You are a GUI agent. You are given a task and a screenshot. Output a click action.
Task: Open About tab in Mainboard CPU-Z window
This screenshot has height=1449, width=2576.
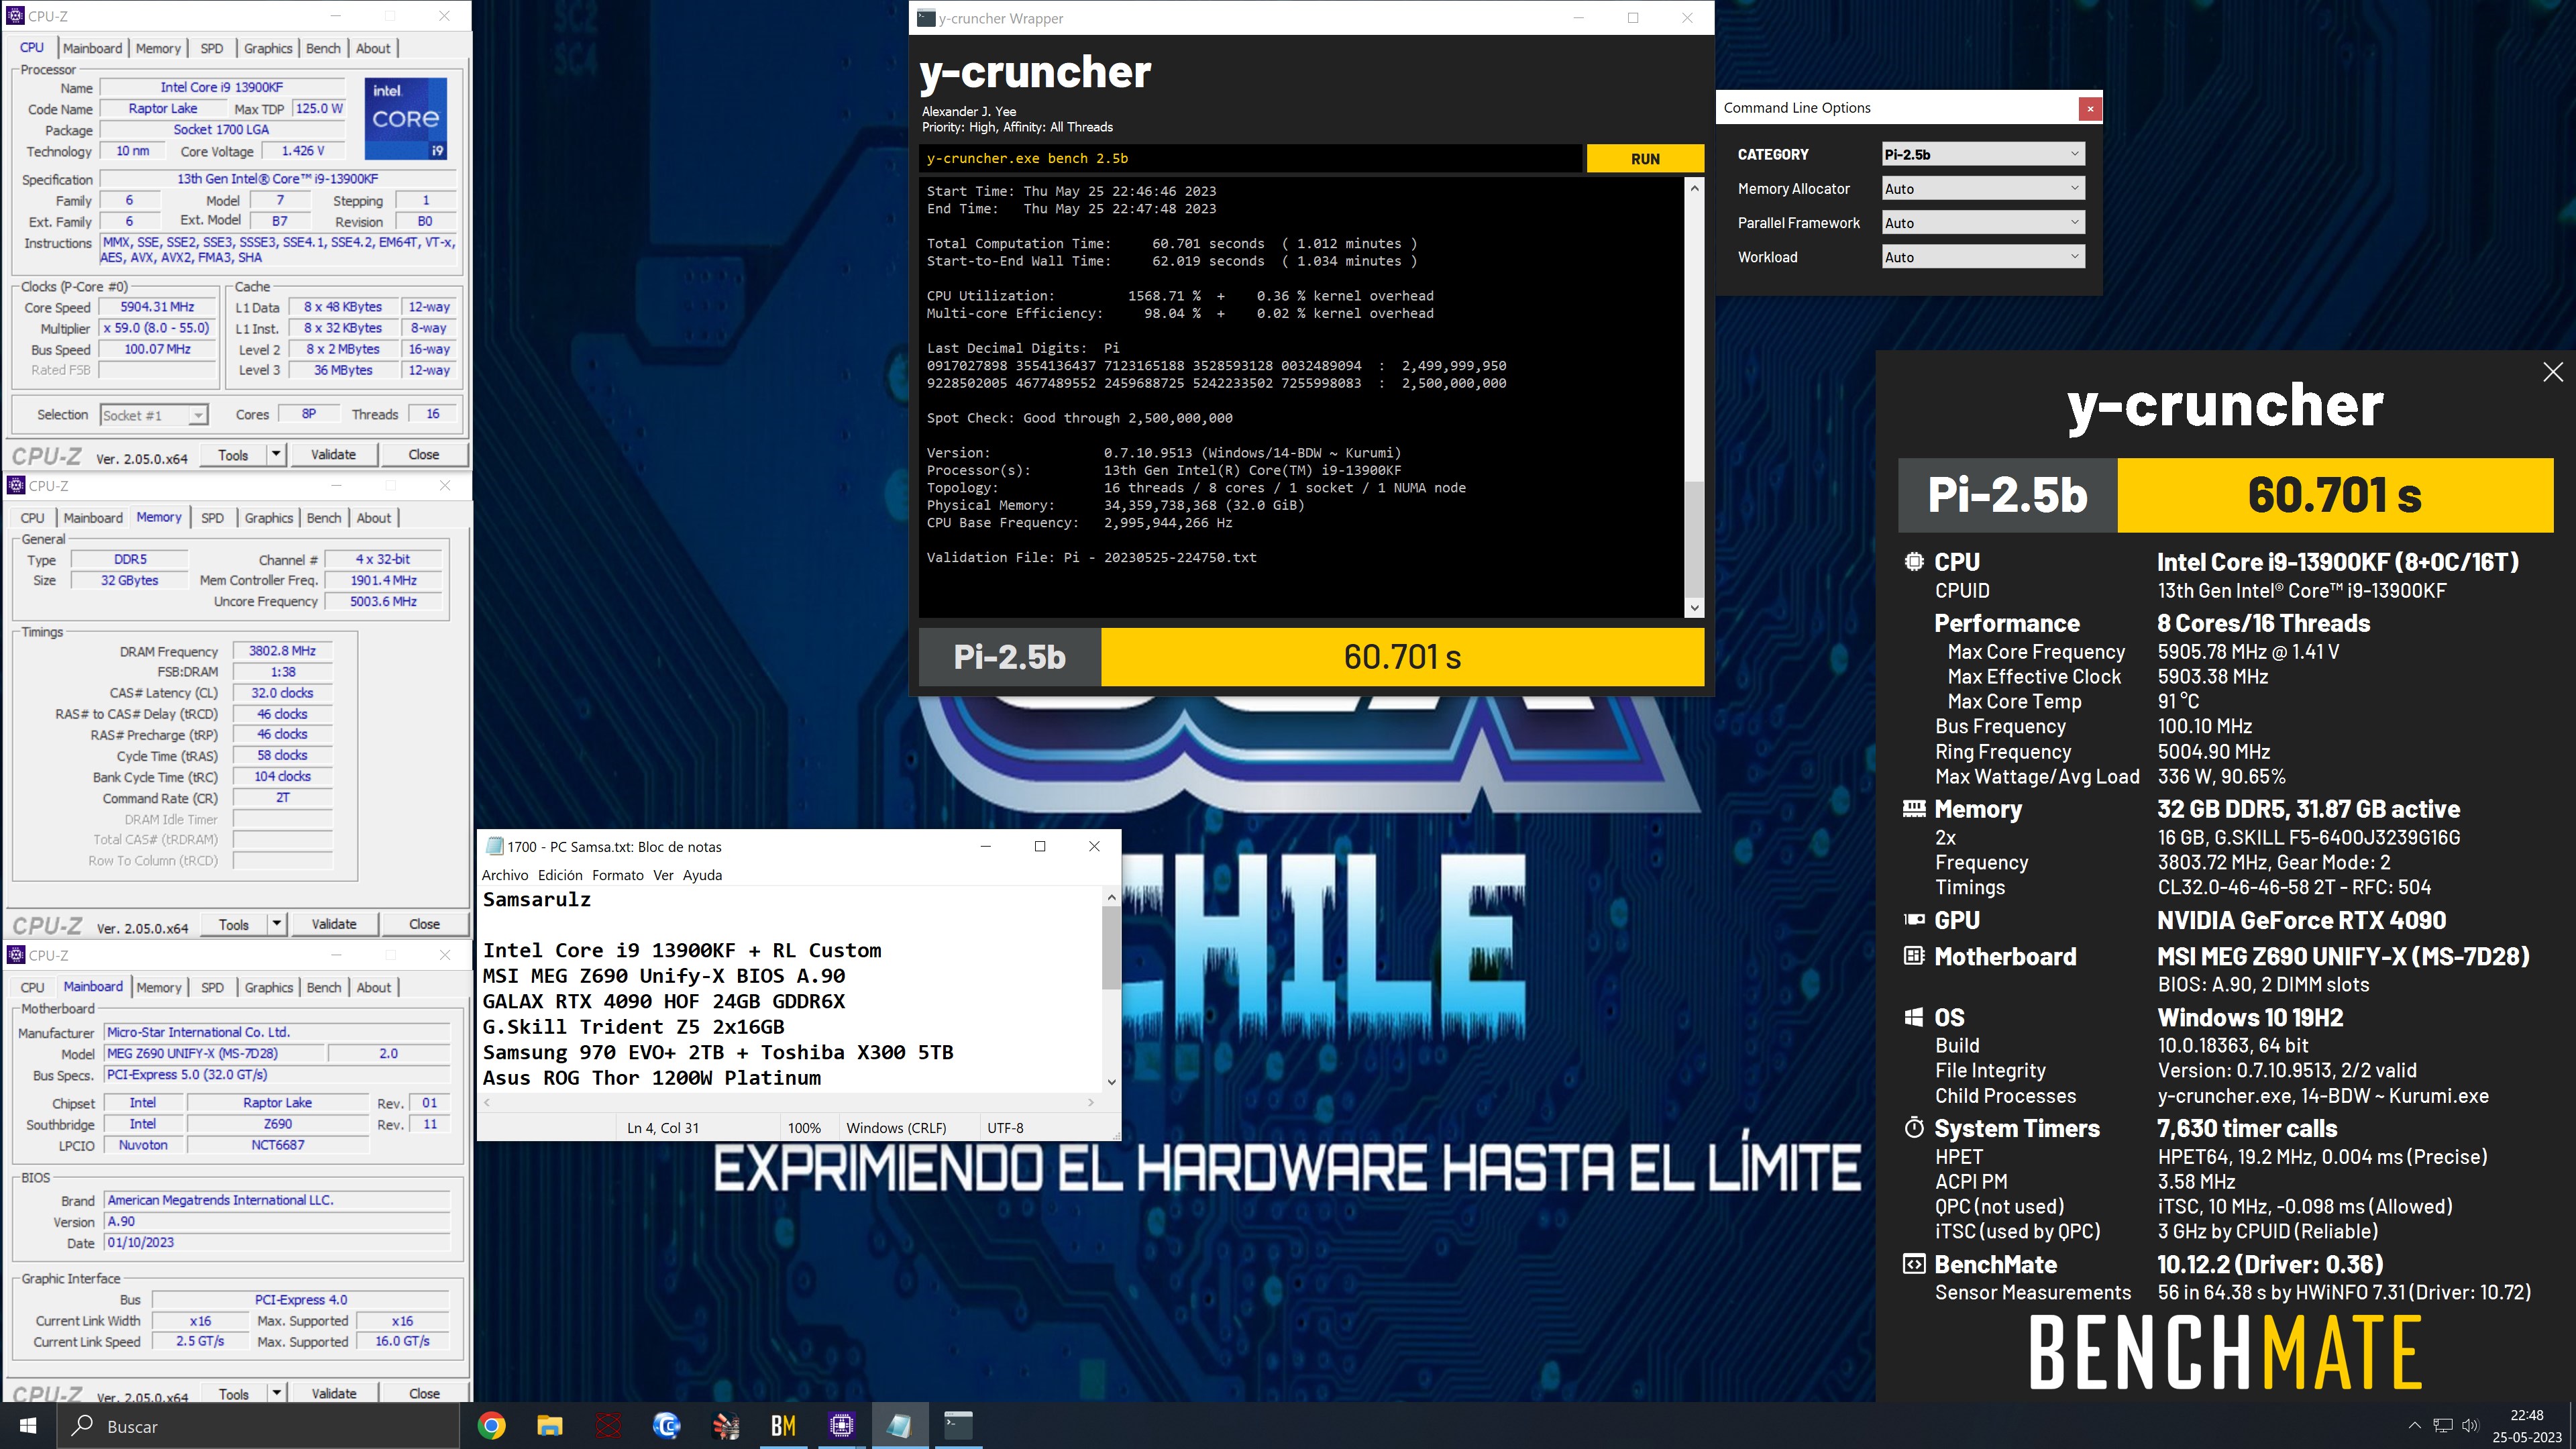pos(373,987)
